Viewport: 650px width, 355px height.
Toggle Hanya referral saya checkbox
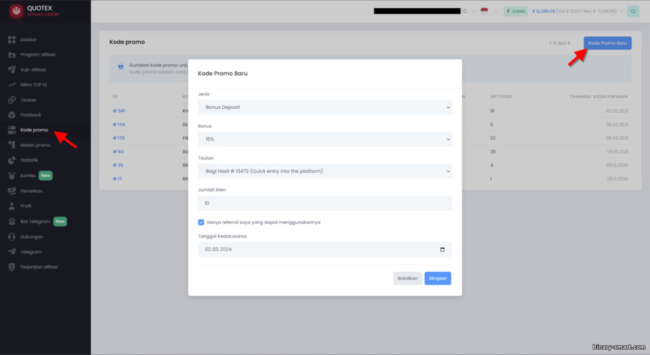201,222
